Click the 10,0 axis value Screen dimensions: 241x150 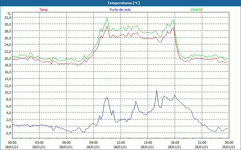coord(8,92)
